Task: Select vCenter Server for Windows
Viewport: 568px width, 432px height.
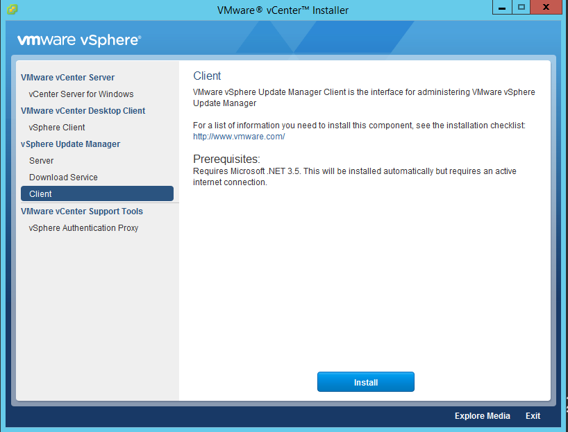Action: 81,94
